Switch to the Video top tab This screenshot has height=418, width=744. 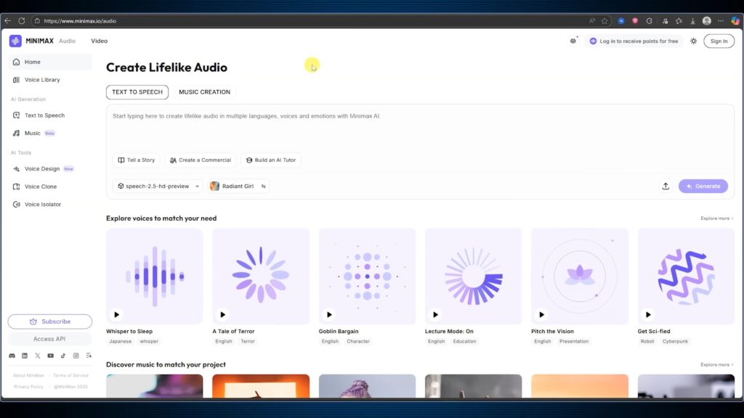pos(99,41)
